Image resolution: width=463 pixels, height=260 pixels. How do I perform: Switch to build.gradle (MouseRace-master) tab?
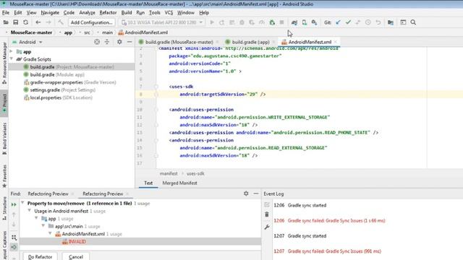pyautogui.click(x=179, y=42)
